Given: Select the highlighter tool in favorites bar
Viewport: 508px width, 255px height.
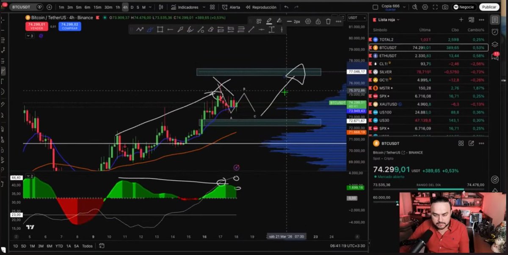Looking at the screenshot, I should click(190, 29).
